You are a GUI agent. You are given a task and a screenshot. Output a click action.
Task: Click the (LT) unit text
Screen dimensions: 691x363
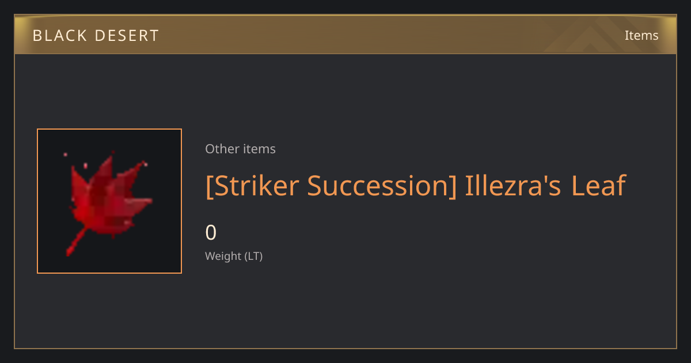254,256
